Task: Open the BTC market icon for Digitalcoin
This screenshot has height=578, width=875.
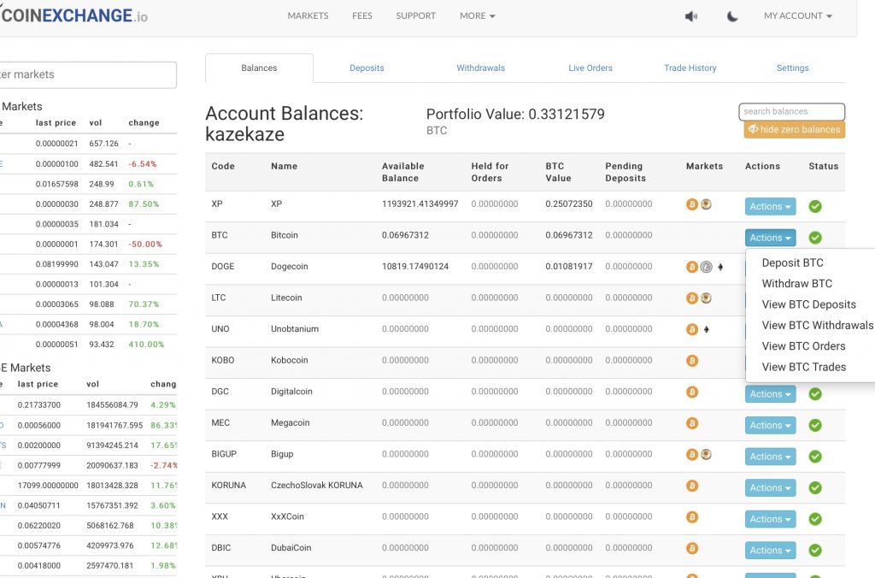Action: pos(692,392)
